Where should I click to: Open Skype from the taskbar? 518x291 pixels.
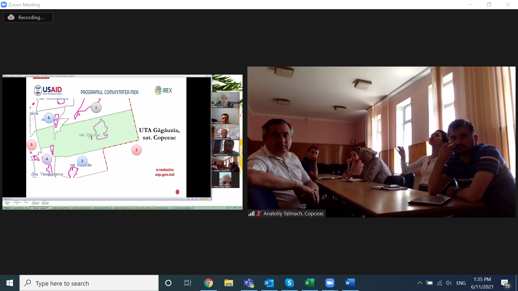289,283
